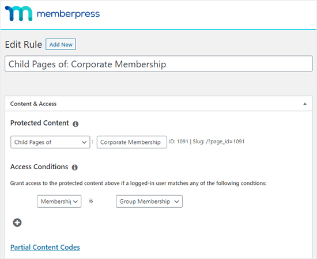Image resolution: width=317 pixels, height=259 pixels.
Task: Click the 'Grant access to the protected content' description
Action: pos(138,183)
